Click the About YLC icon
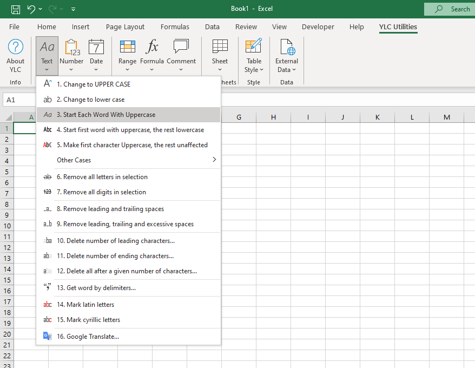This screenshot has width=475, height=368. (x=16, y=48)
